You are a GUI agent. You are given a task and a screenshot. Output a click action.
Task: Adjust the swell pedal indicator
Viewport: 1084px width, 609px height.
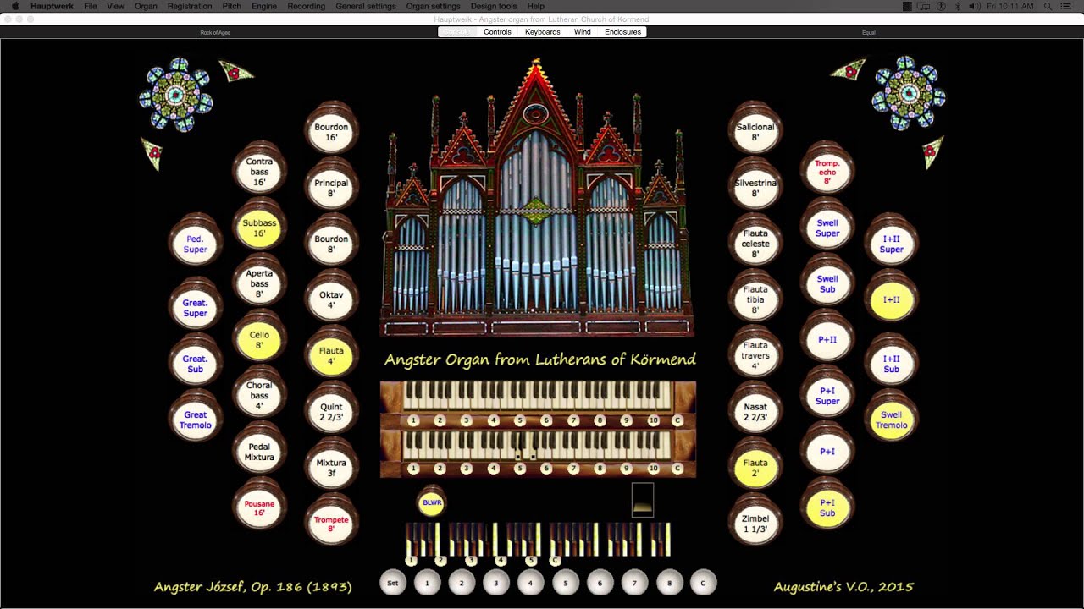643,500
